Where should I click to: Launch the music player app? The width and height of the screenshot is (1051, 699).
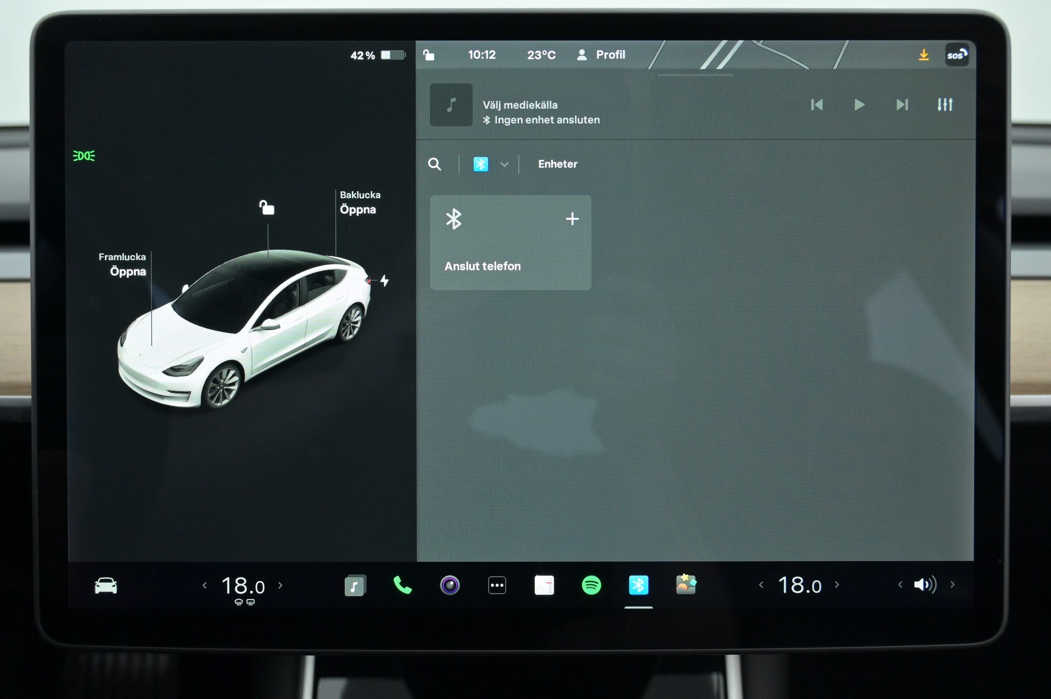(x=355, y=586)
